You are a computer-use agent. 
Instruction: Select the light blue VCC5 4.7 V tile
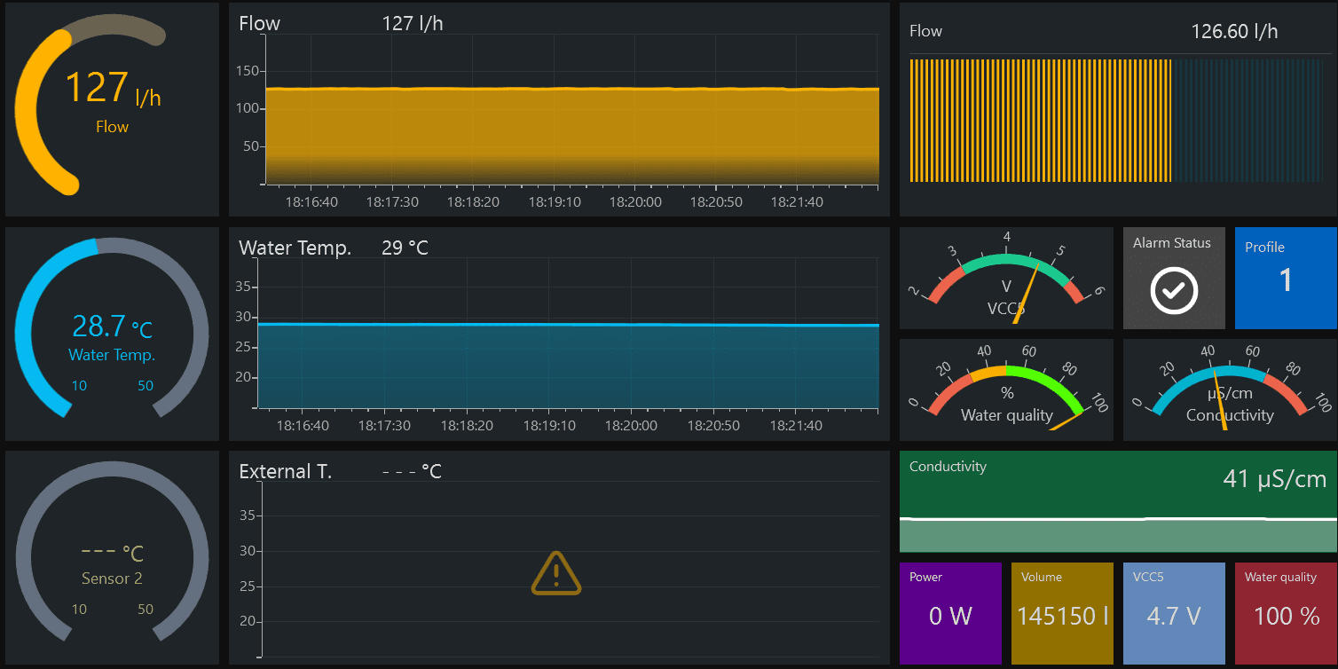[1174, 613]
